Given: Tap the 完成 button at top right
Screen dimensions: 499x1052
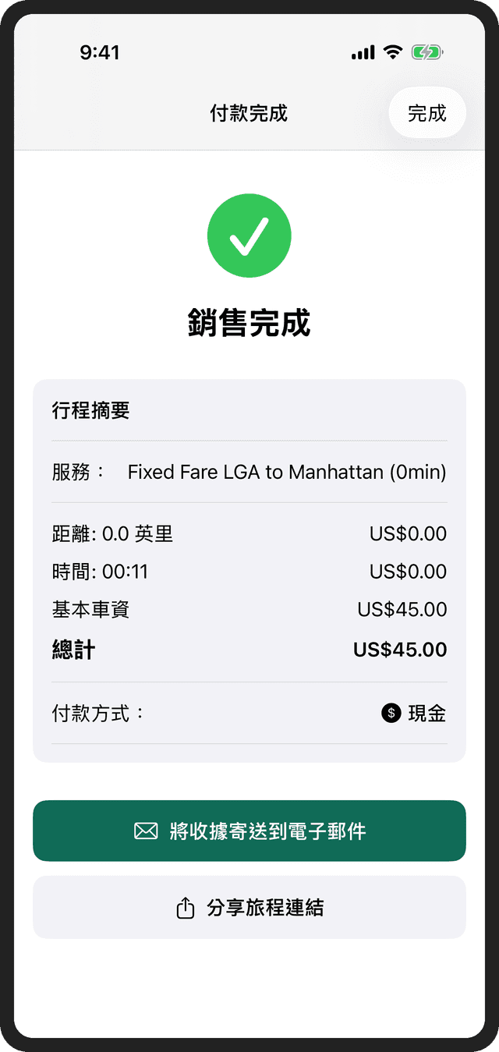Looking at the screenshot, I should pyautogui.click(x=427, y=112).
